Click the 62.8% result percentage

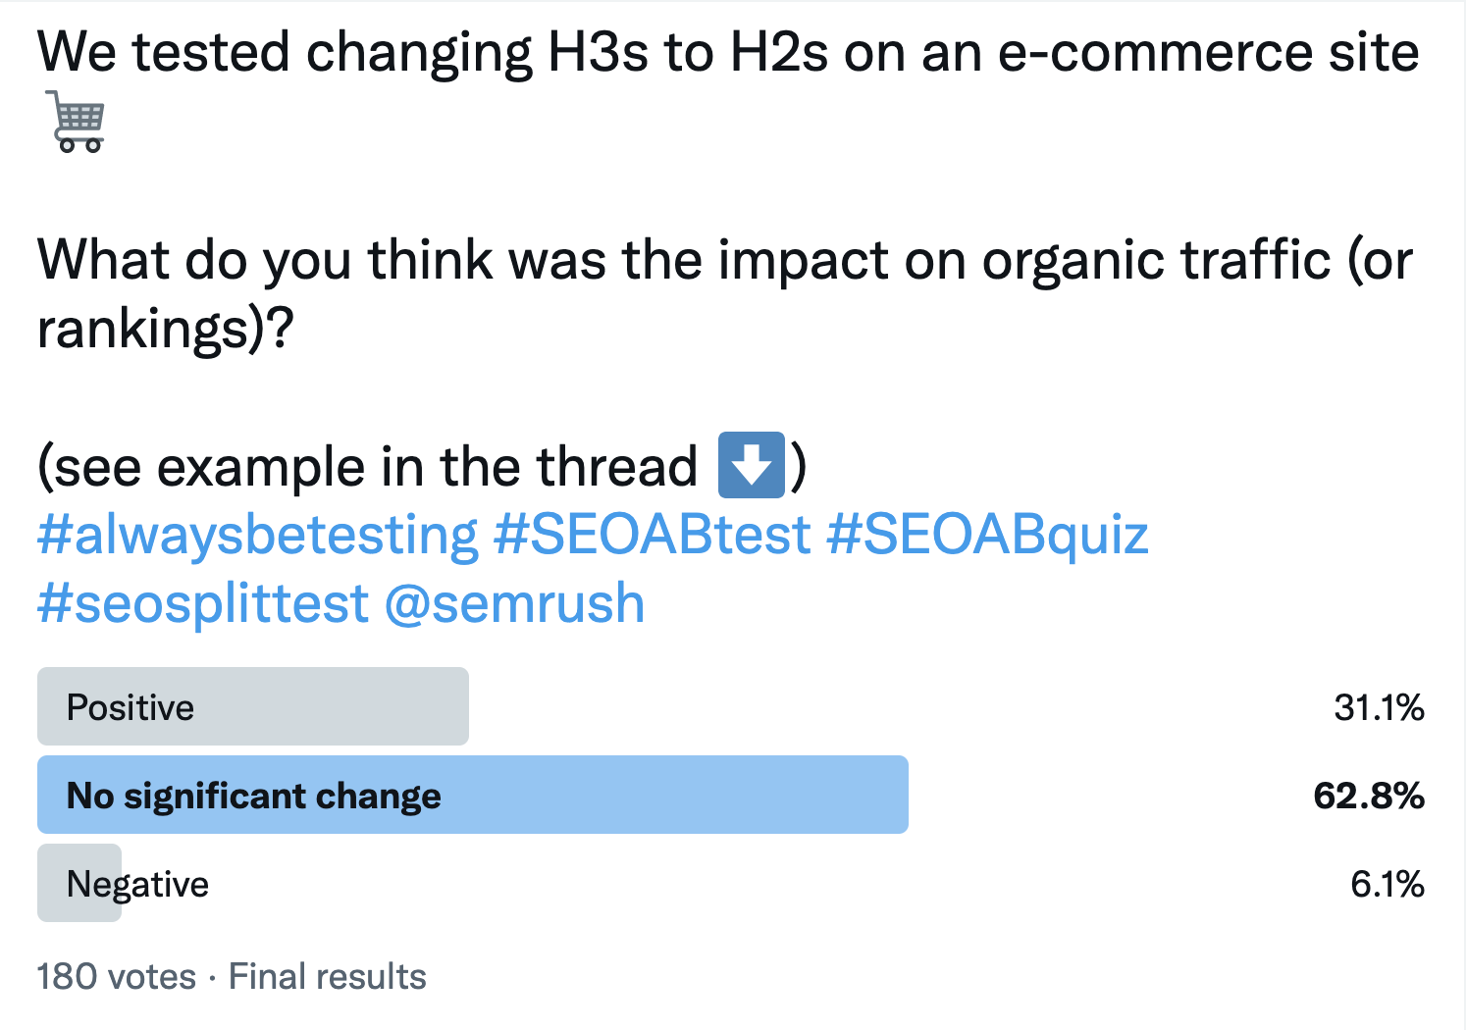[x=1369, y=796]
